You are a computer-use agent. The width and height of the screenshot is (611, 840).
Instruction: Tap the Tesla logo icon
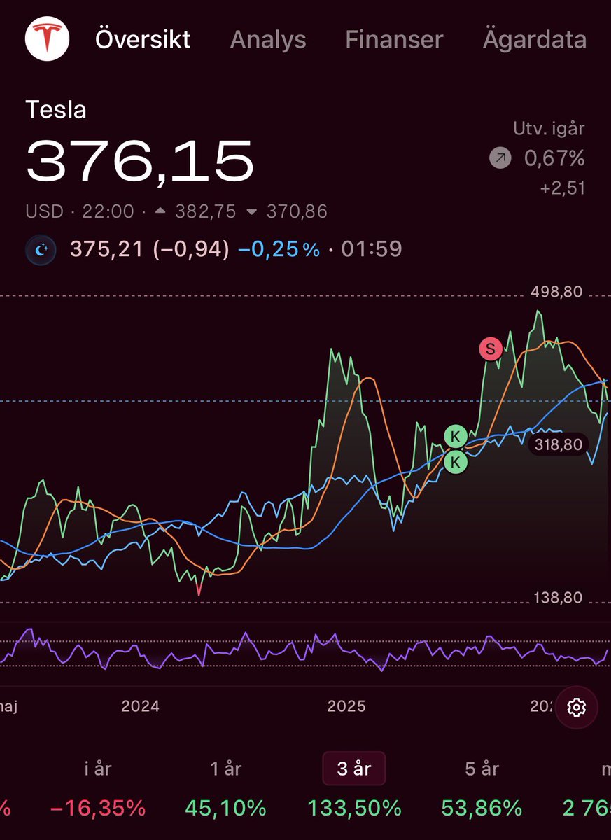coord(46,39)
